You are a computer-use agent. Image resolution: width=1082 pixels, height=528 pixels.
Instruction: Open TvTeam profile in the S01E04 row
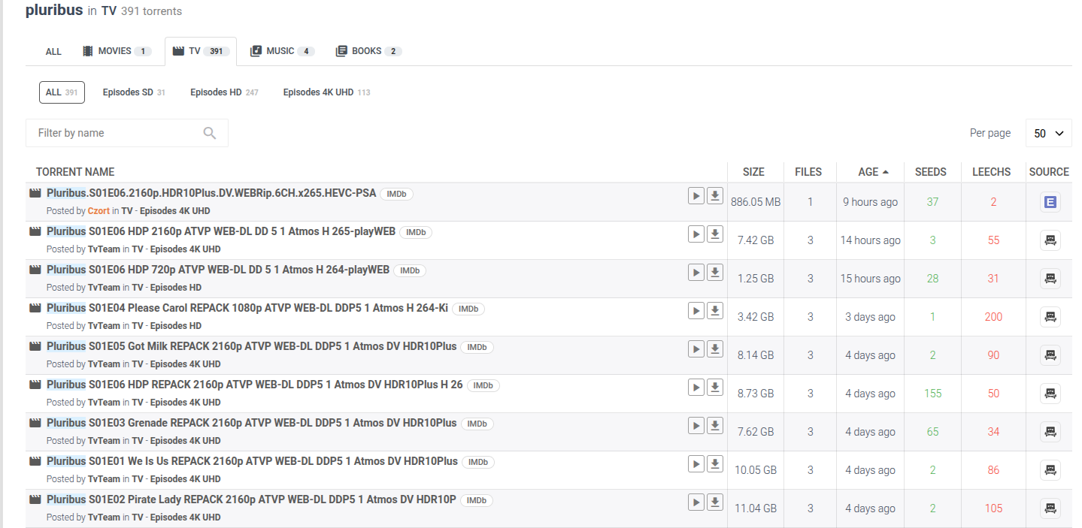click(x=104, y=326)
